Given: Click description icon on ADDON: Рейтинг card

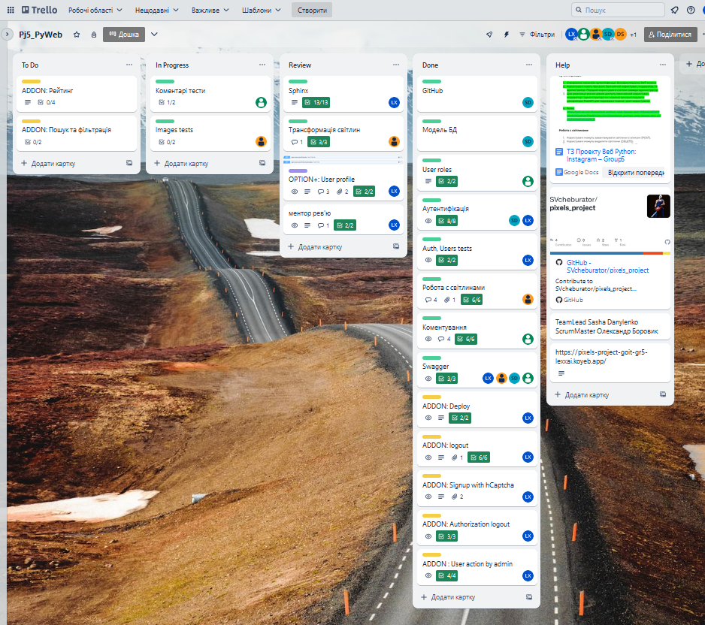Looking at the screenshot, I should click(28, 102).
